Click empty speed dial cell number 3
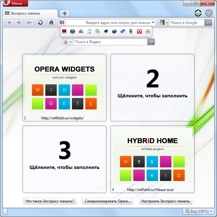Screen dimensions: 217x217 (x=64, y=159)
